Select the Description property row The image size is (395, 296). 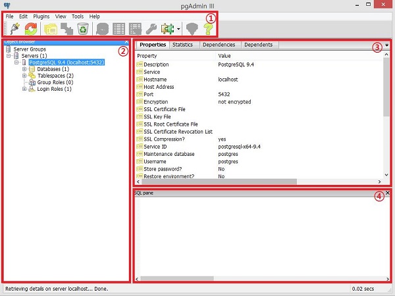tap(259, 64)
